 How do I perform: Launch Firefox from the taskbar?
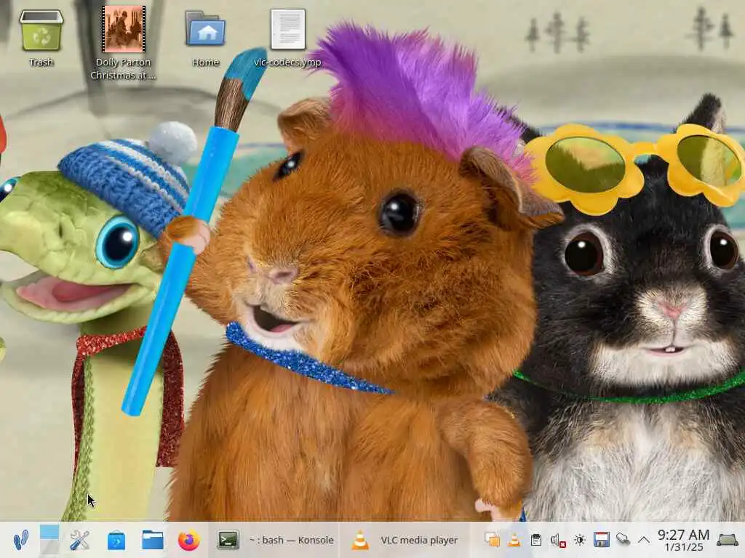[x=188, y=540]
